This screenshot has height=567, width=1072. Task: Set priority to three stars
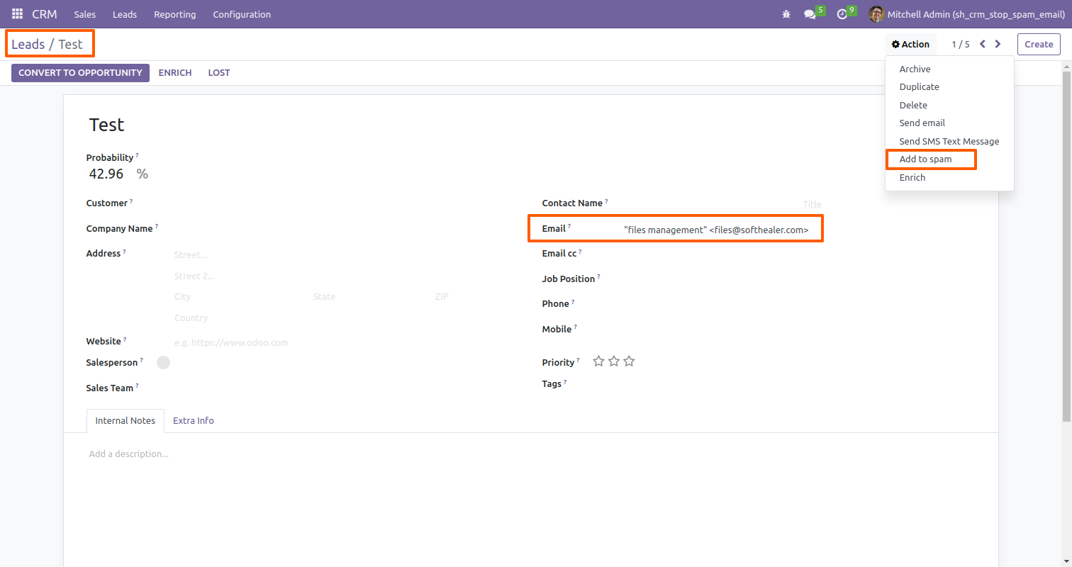(629, 361)
